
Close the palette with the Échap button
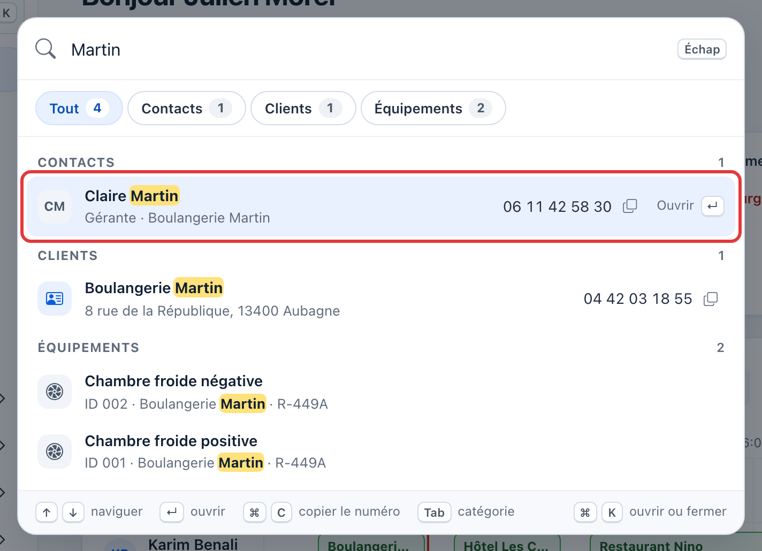click(x=702, y=49)
